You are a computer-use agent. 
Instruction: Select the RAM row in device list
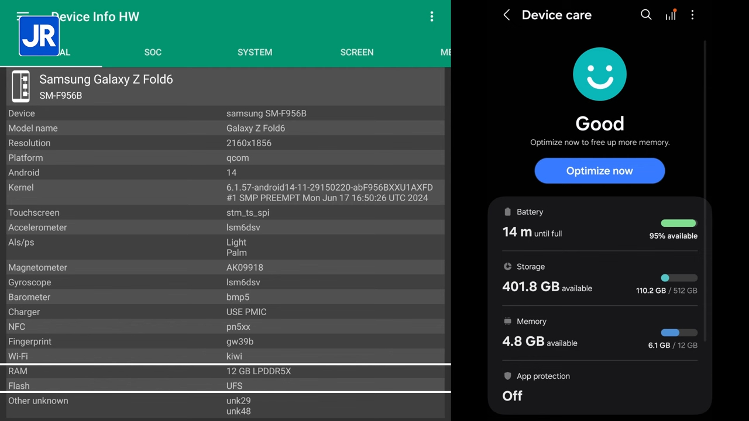[x=225, y=371]
